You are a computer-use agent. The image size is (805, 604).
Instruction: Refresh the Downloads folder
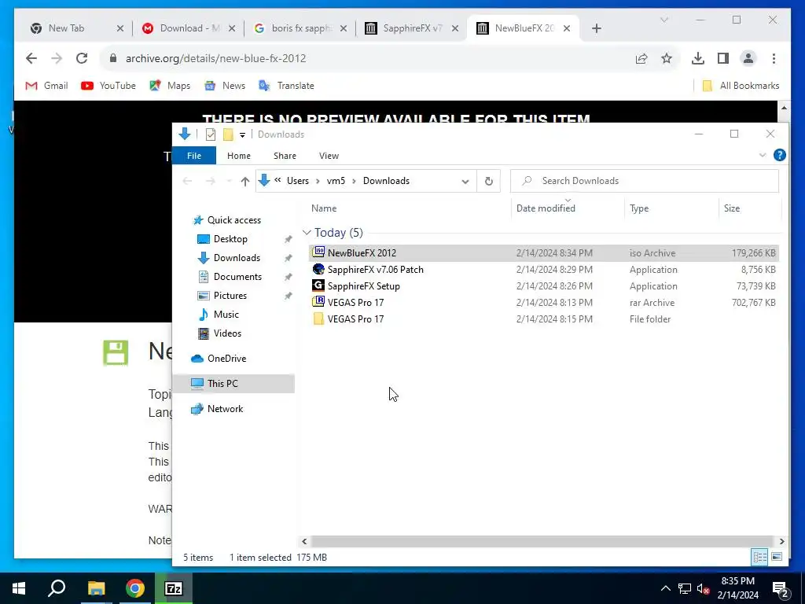point(489,181)
